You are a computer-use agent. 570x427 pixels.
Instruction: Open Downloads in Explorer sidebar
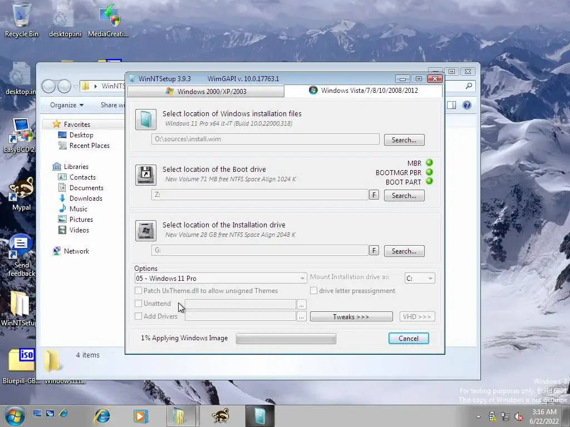click(x=80, y=198)
